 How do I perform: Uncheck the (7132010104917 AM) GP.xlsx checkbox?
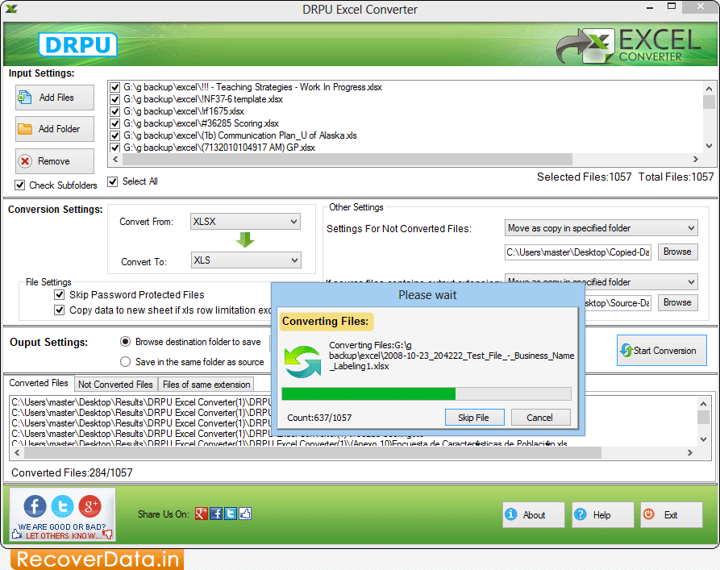114,148
